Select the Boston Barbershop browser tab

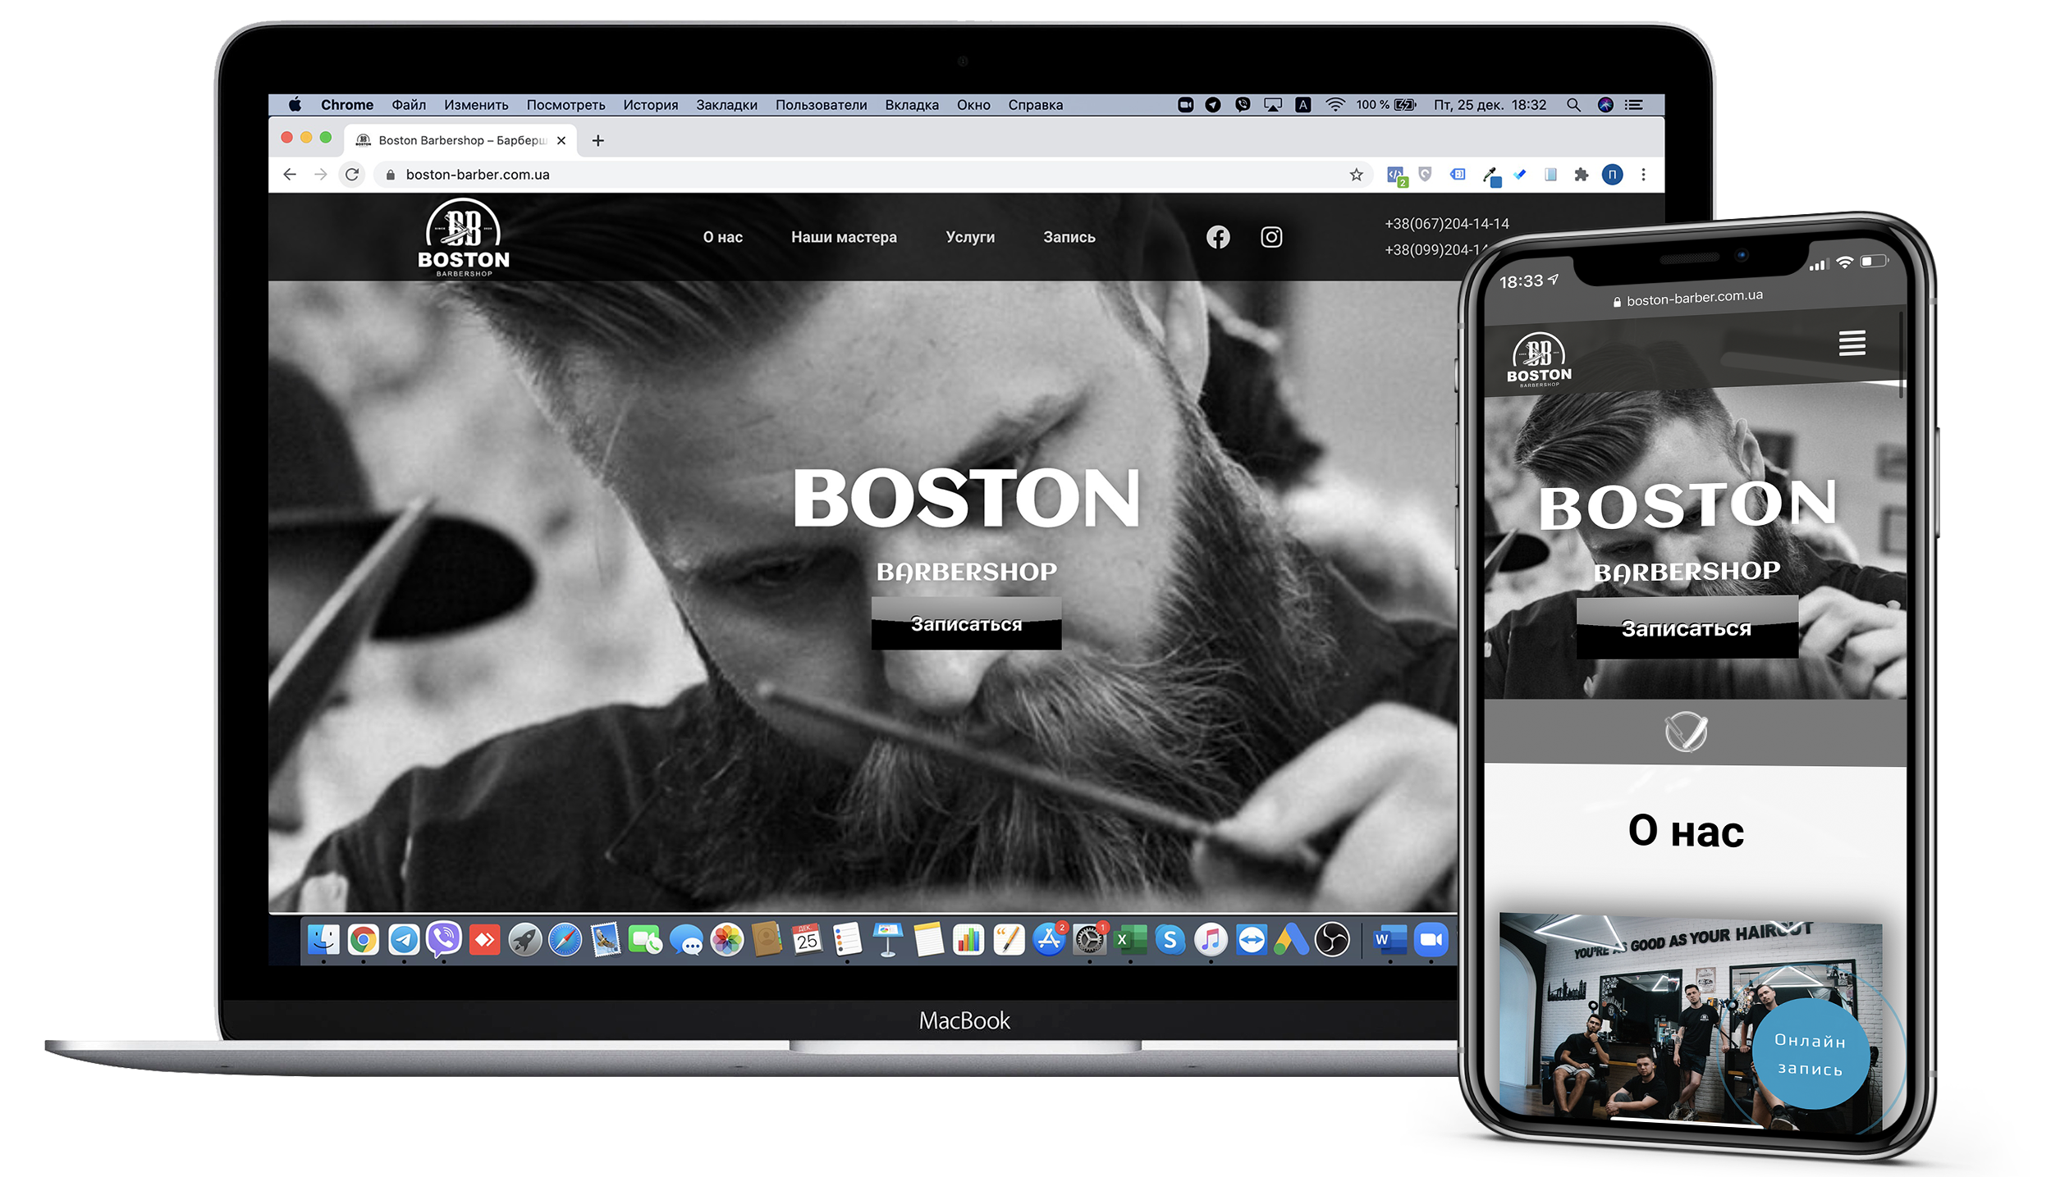[460, 140]
